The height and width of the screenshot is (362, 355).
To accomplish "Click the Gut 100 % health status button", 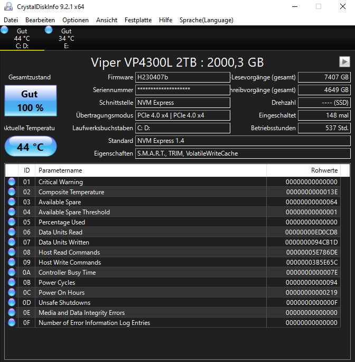I will click(x=31, y=101).
